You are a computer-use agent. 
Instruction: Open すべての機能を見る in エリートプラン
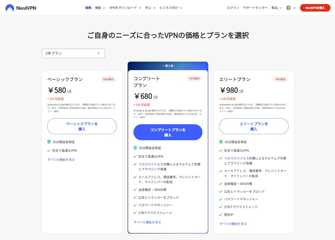pos(233,224)
